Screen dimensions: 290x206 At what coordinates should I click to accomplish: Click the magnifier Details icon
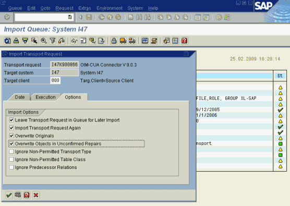43,41
